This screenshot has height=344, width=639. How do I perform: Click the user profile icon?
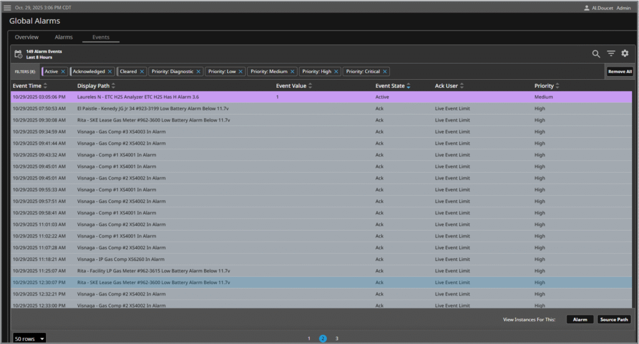(x=586, y=8)
